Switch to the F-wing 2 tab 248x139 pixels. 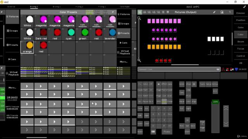pyautogui.click(x=79, y=7)
